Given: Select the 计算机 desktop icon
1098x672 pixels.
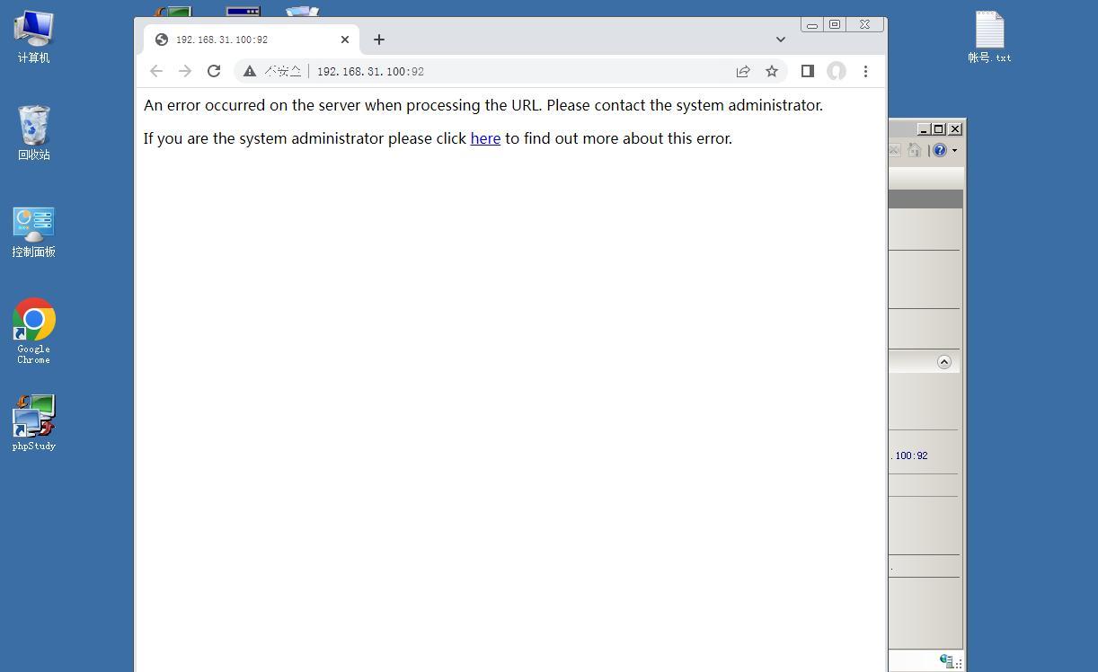Looking at the screenshot, I should pos(33,37).
